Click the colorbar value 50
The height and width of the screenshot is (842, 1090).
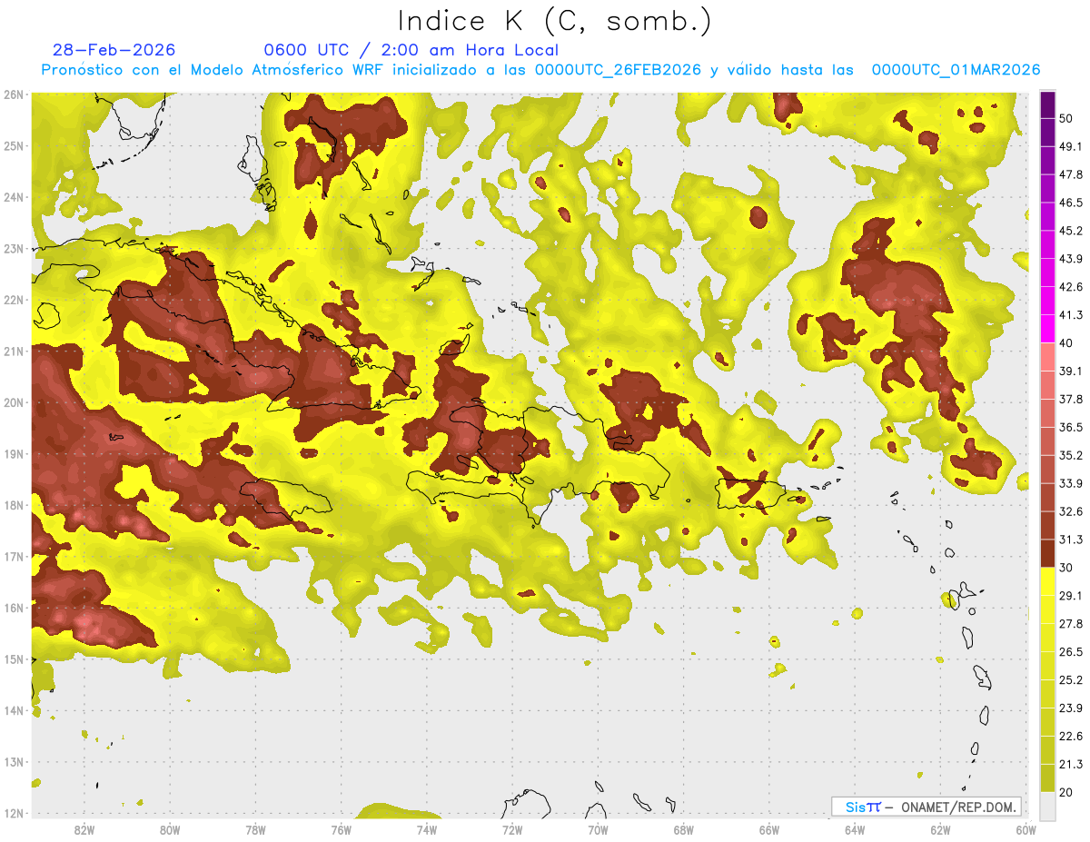1067,118
